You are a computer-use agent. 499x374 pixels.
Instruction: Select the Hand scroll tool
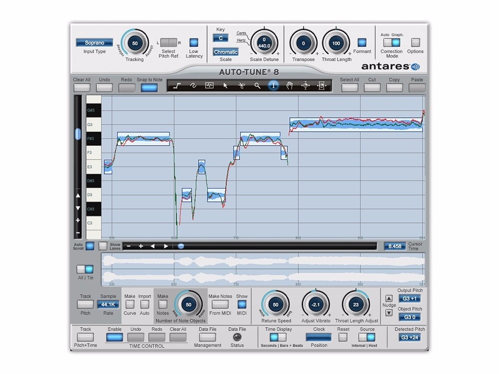click(x=289, y=86)
